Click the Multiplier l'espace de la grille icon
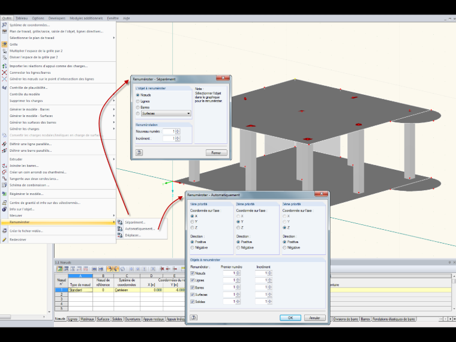This screenshot has width=456, height=342. point(4,51)
